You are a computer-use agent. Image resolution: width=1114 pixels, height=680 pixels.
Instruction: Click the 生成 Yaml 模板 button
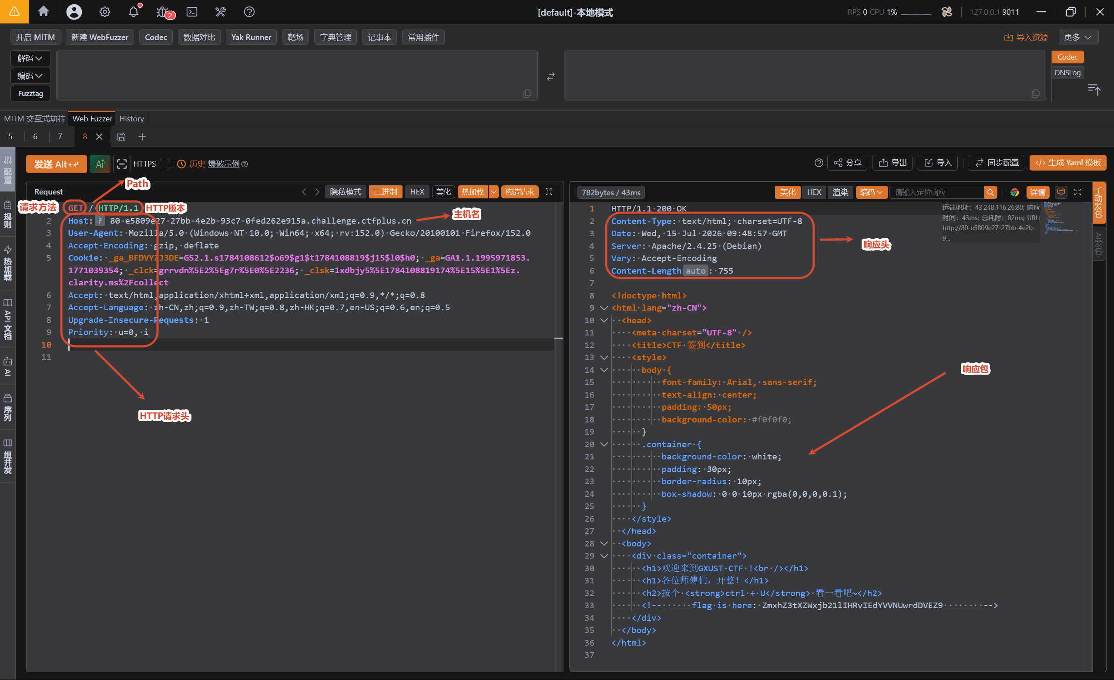pyautogui.click(x=1067, y=163)
